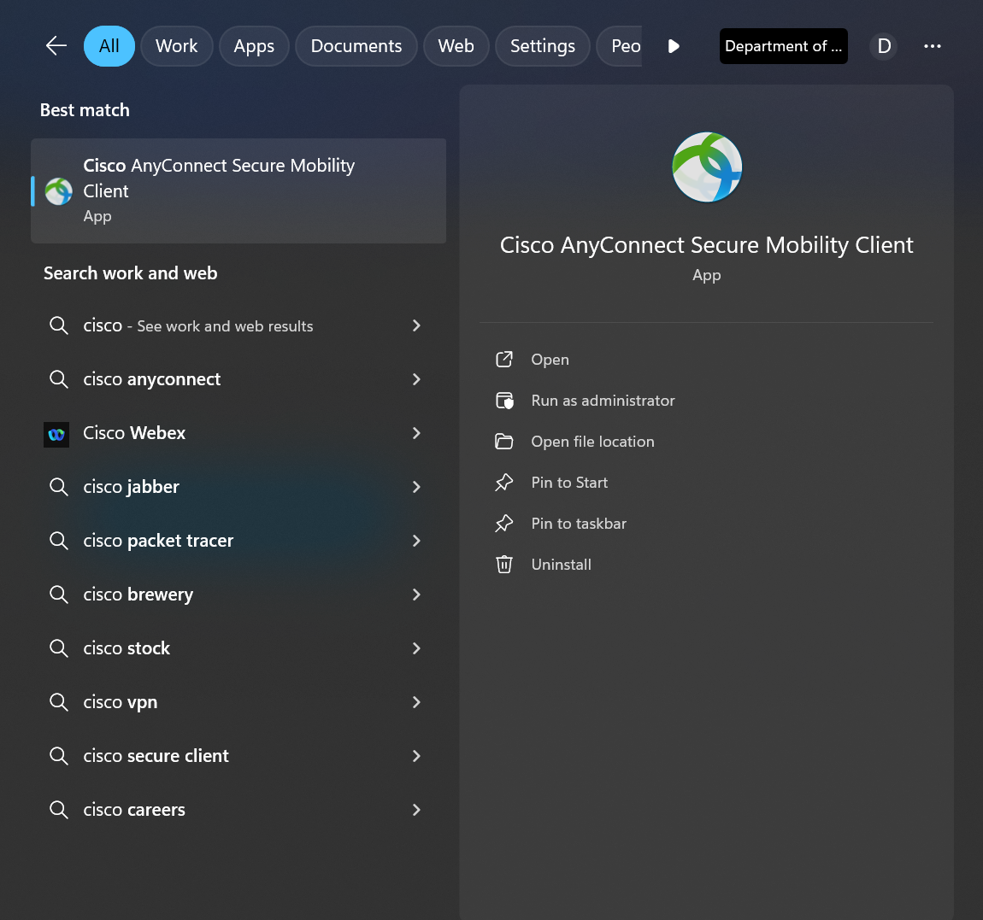This screenshot has width=983, height=920.
Task: Select the cisco stock suggestion
Action: [x=238, y=648]
